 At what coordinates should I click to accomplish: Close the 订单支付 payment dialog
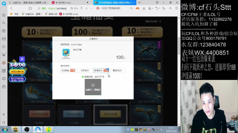pyautogui.click(x=131, y=39)
